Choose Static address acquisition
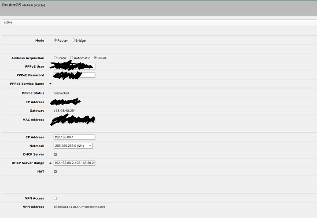Image resolution: width=317 pixels, height=218 pixels. tap(55, 58)
